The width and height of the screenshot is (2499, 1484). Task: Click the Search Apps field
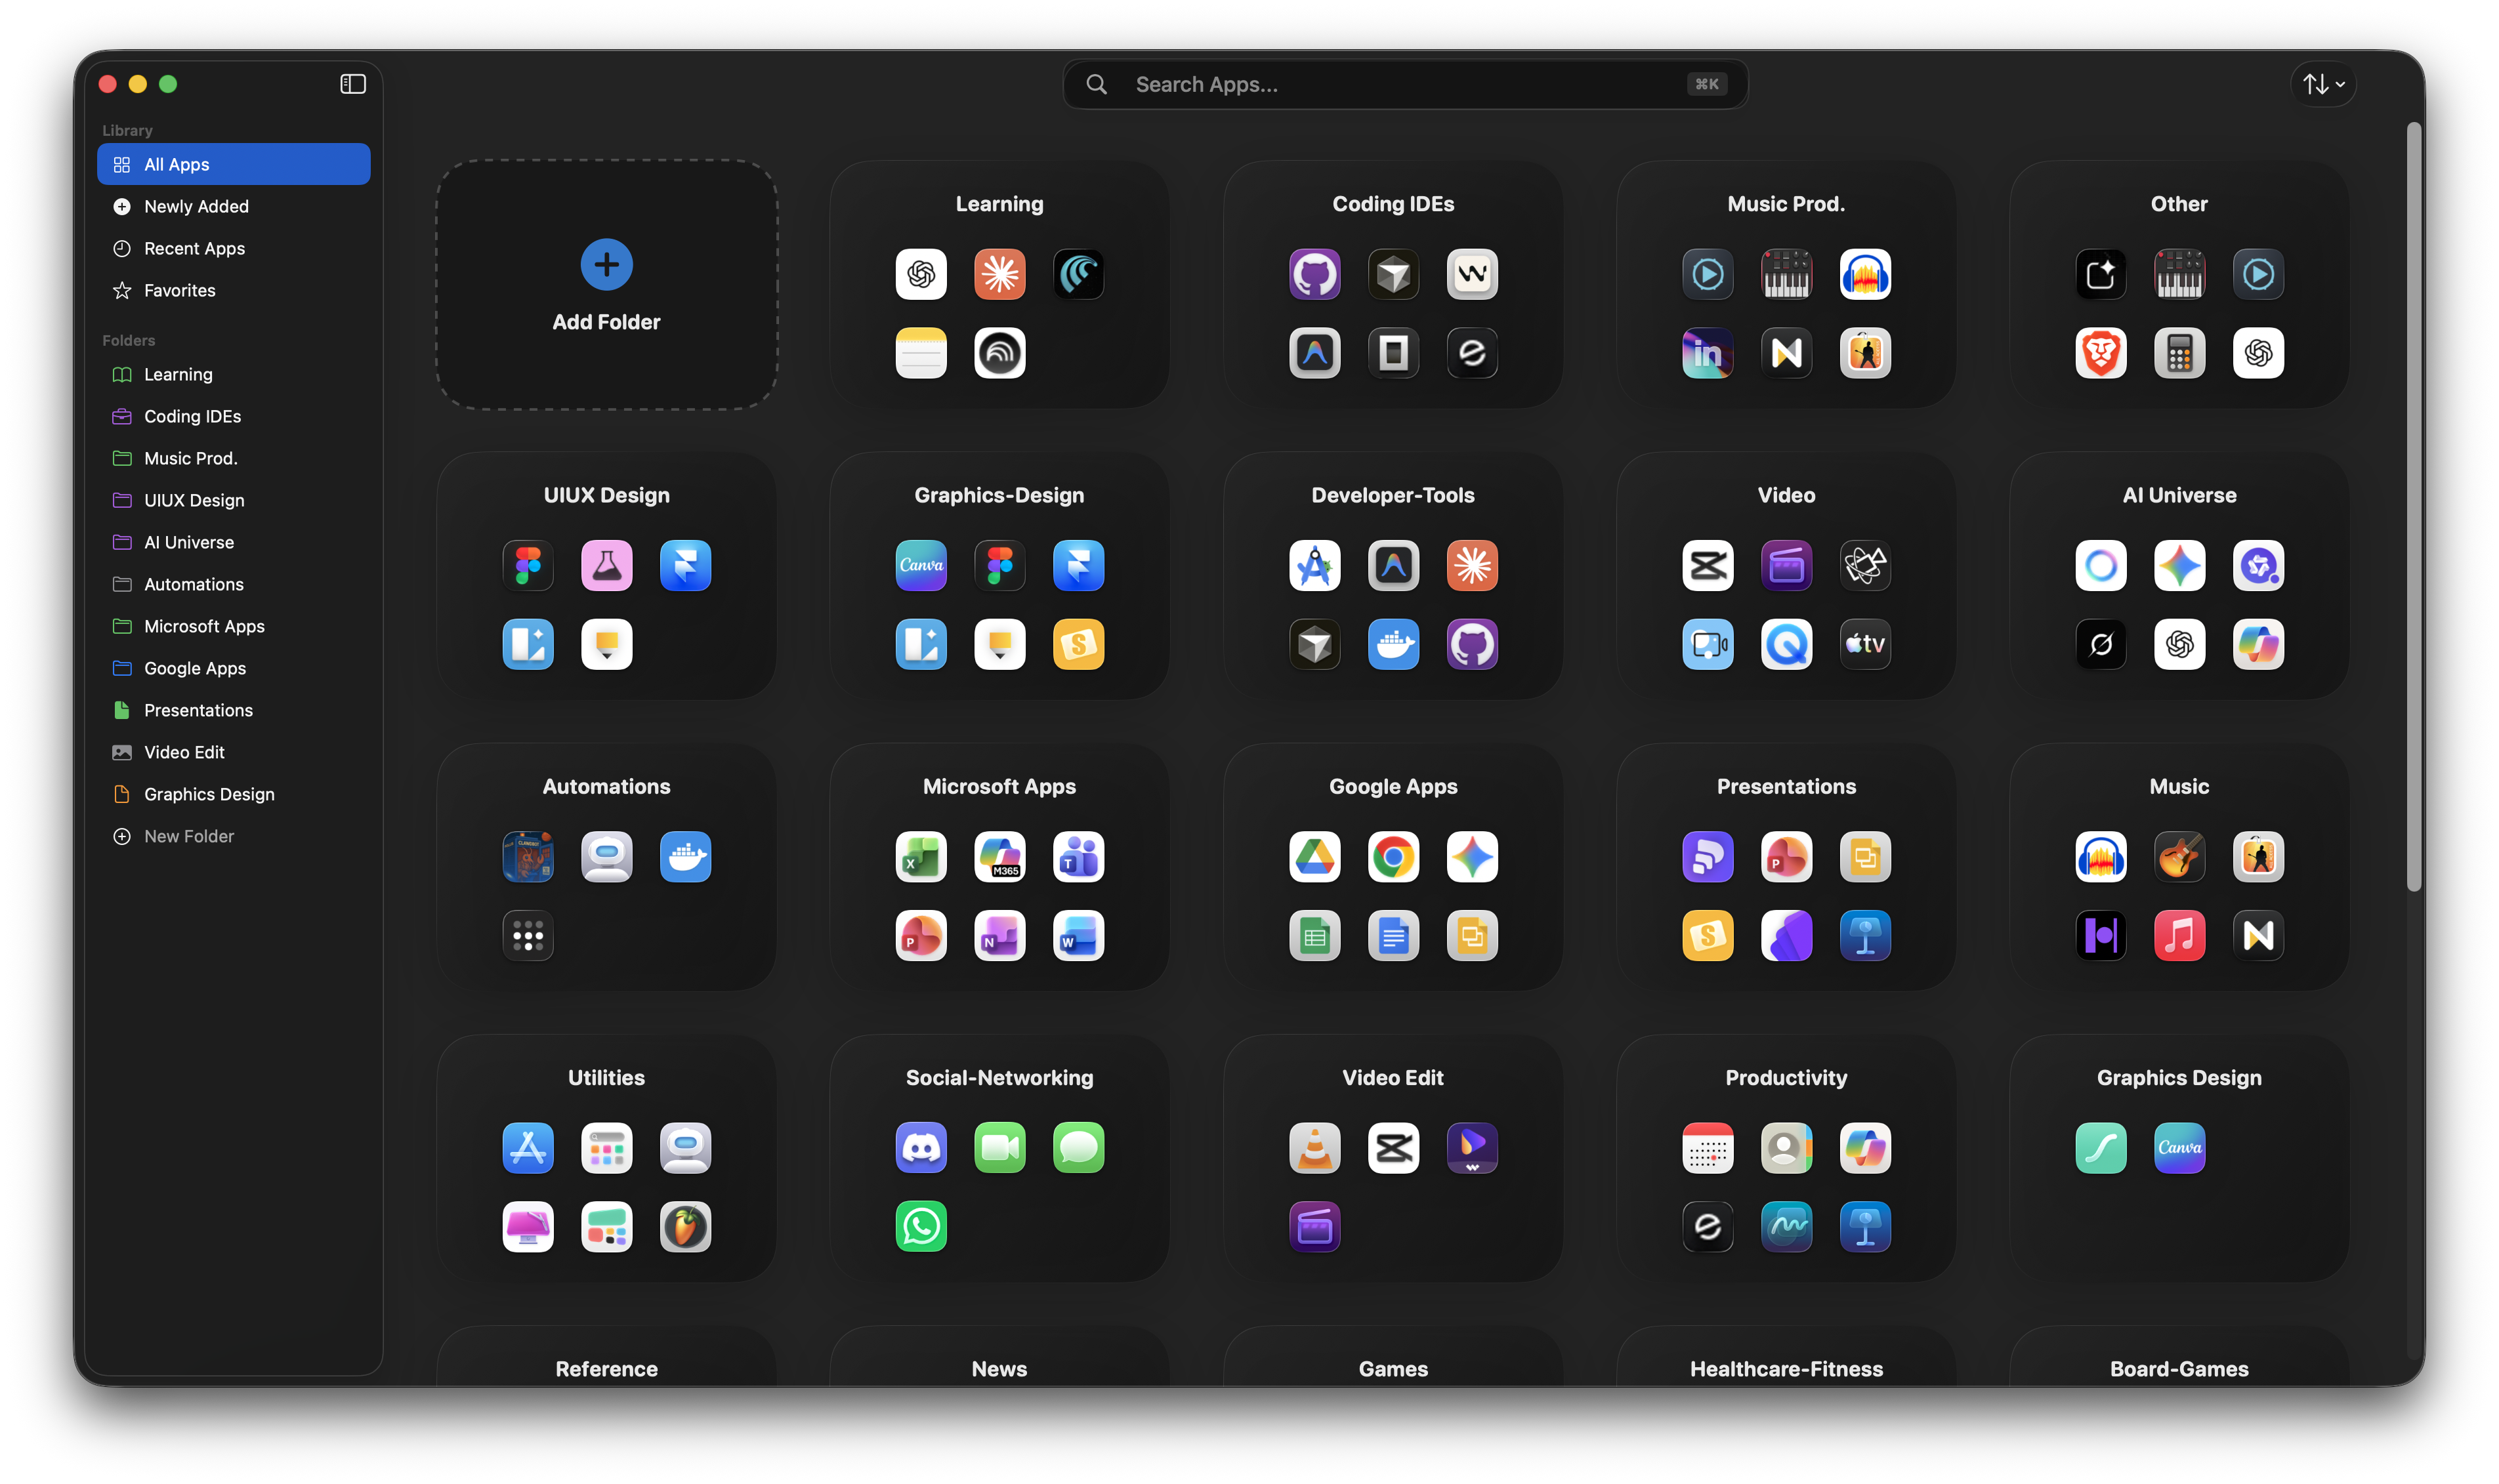1400,84
